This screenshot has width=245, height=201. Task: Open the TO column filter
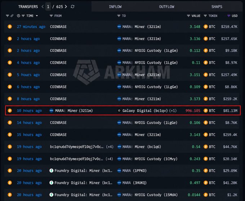119,16
